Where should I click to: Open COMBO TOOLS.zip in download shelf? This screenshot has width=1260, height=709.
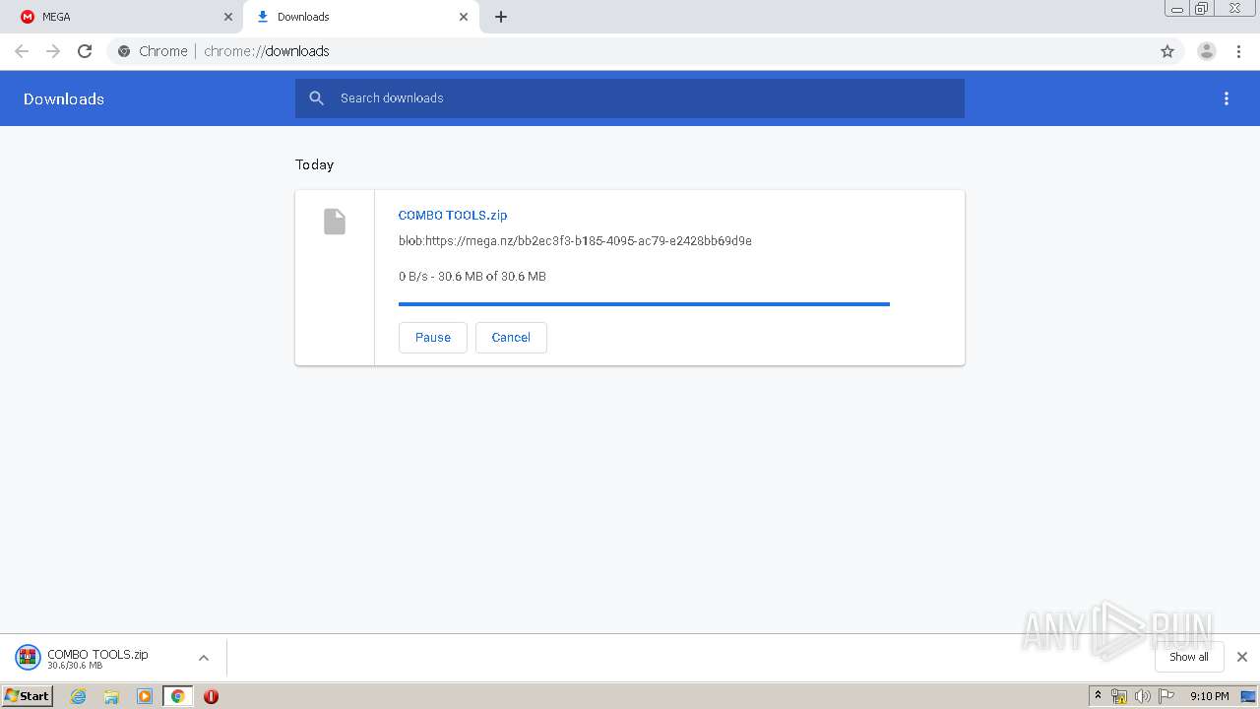click(x=97, y=658)
